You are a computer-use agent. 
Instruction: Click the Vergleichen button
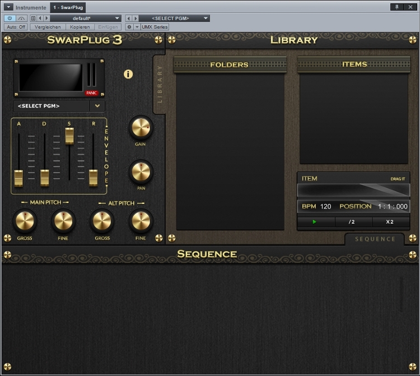(x=48, y=27)
